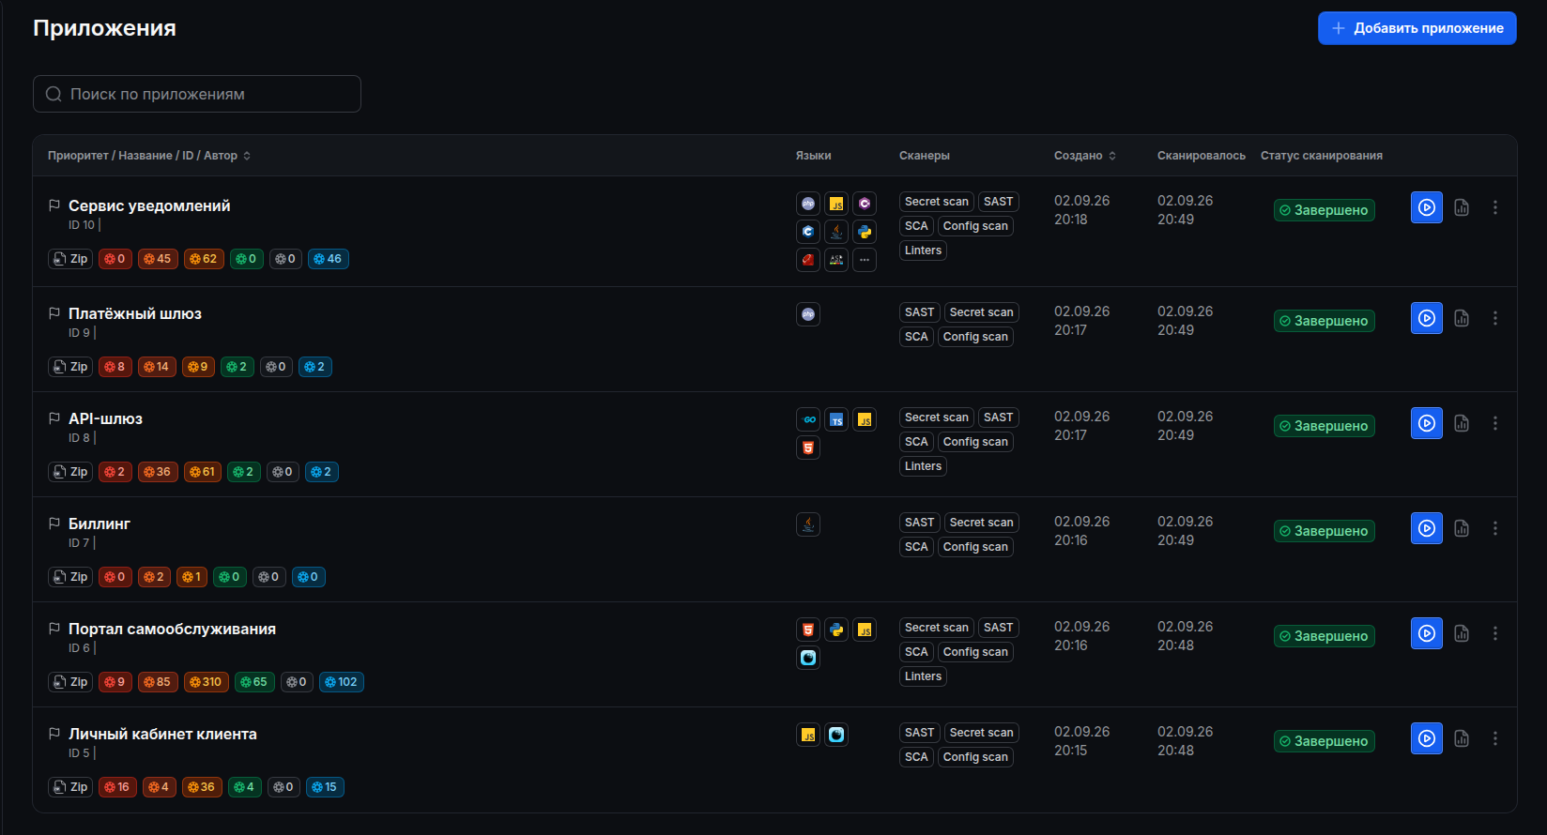This screenshot has width=1547, height=835.
Task: Click the HTML5 icon in API-шлюз row
Action: pos(808,448)
